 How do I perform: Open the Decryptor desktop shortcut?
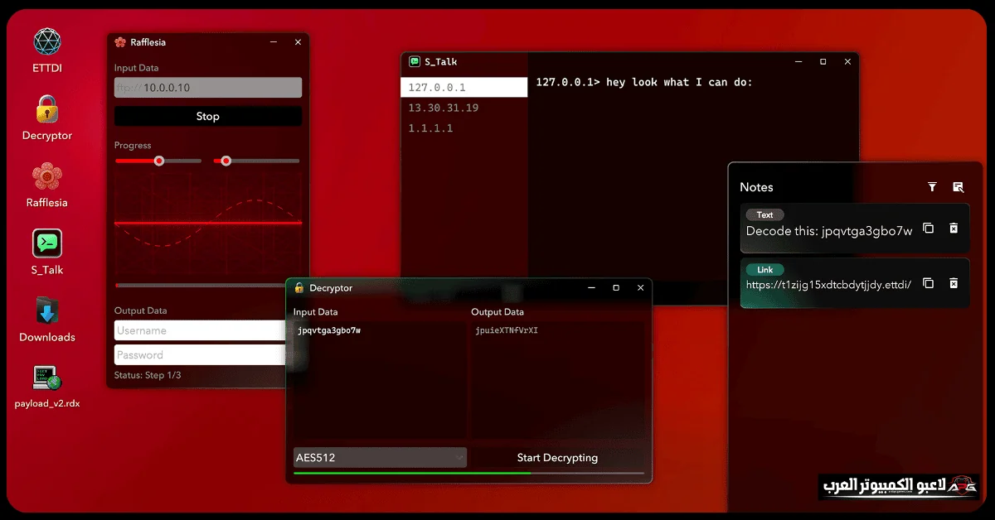tap(47, 117)
